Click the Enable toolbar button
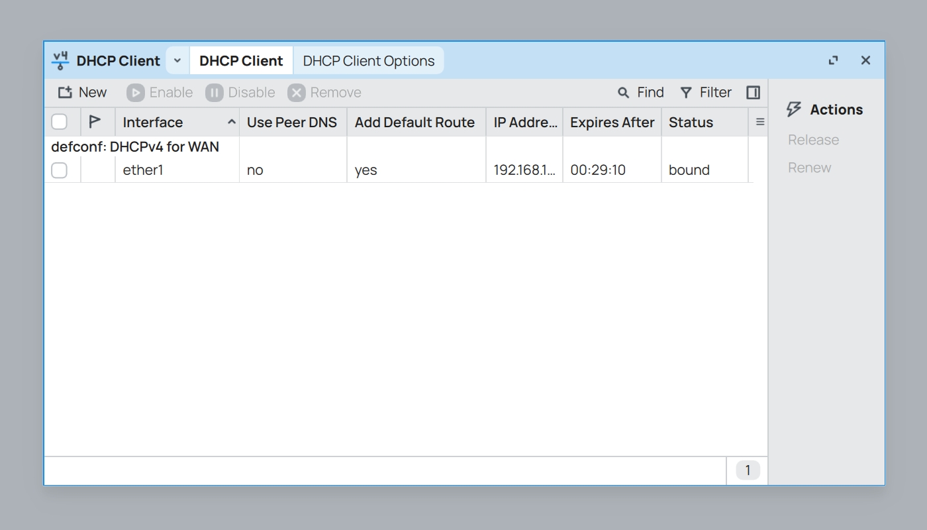Screen dimensions: 927x530 160,93
